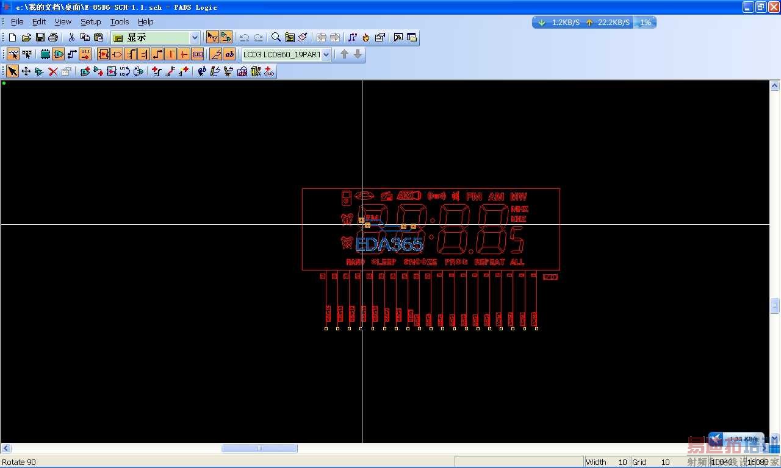
Task: Click the horizontal scrollbar thumb
Action: click(259, 448)
